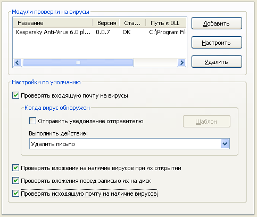Image resolution: width=257 pixels, height=217 pixels.
Task: Click the Ста... status column header
Action: 132,23
